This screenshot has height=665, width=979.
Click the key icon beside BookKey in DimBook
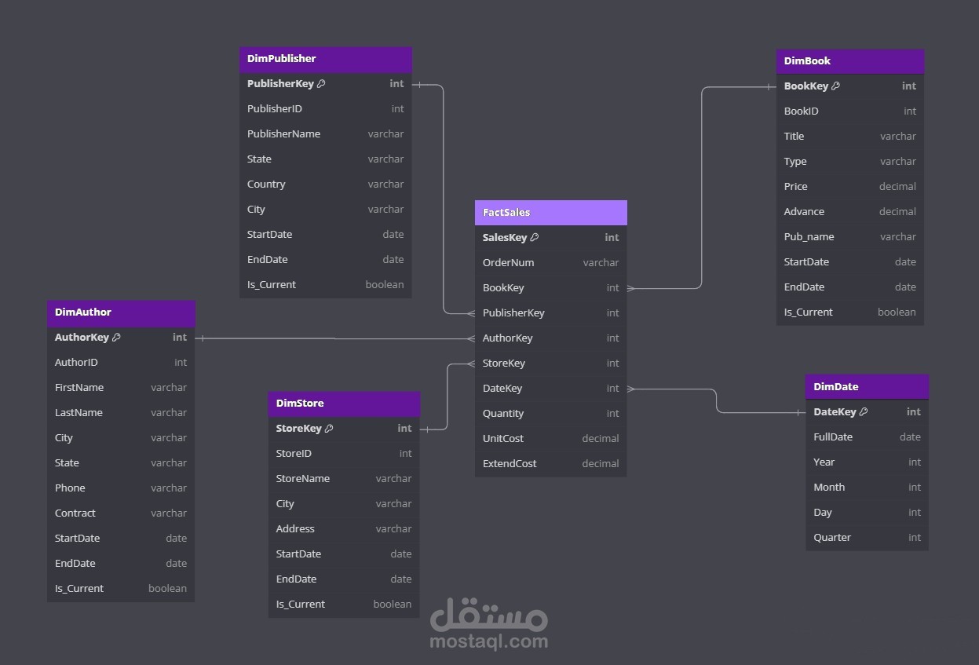point(835,86)
